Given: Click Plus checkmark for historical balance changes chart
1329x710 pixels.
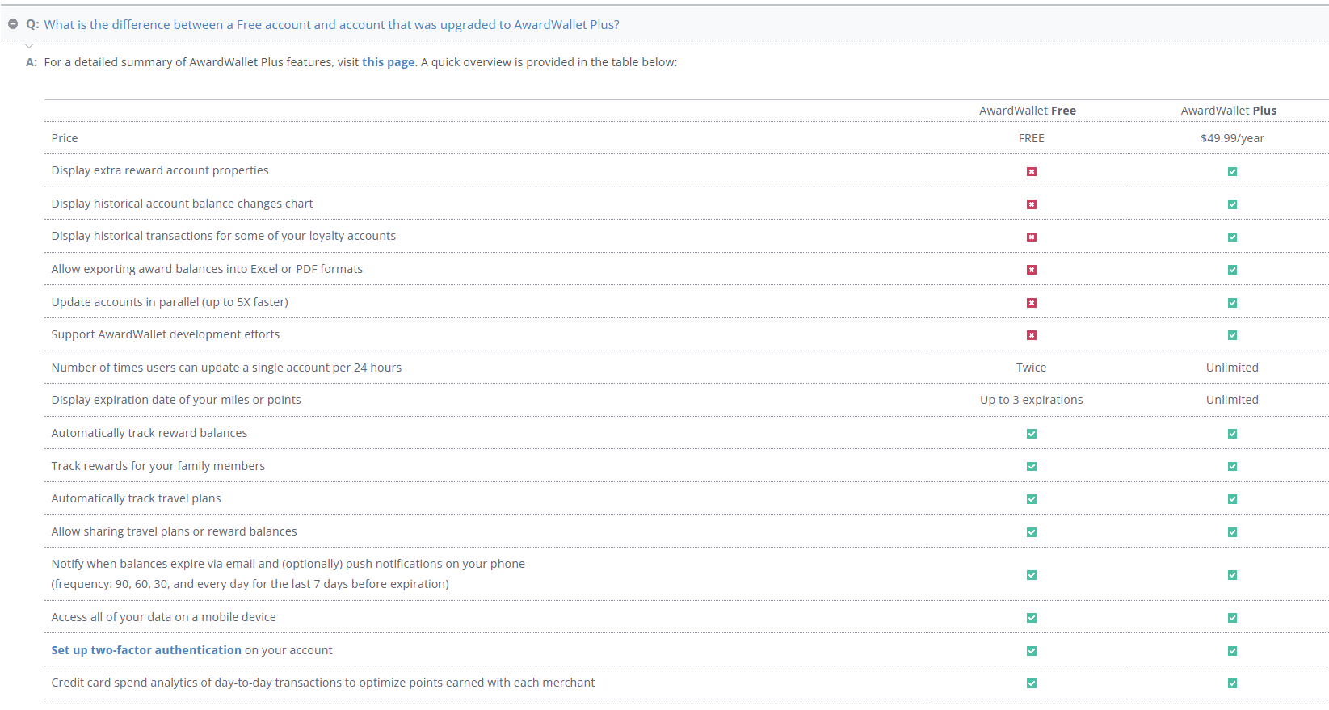Looking at the screenshot, I should [x=1232, y=204].
